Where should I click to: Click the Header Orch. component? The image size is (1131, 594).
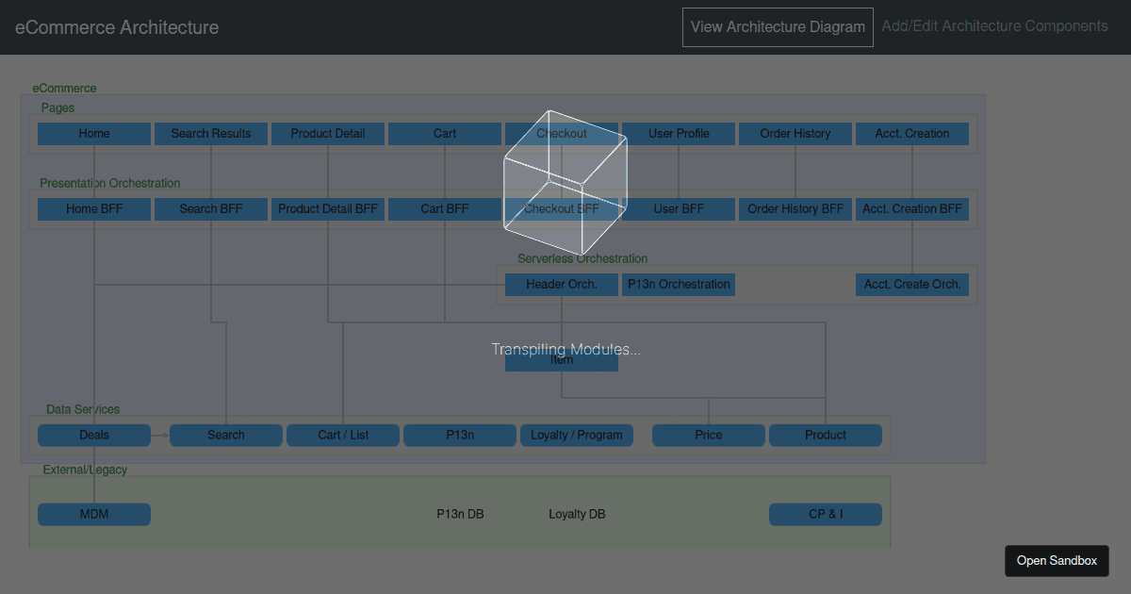coord(561,284)
